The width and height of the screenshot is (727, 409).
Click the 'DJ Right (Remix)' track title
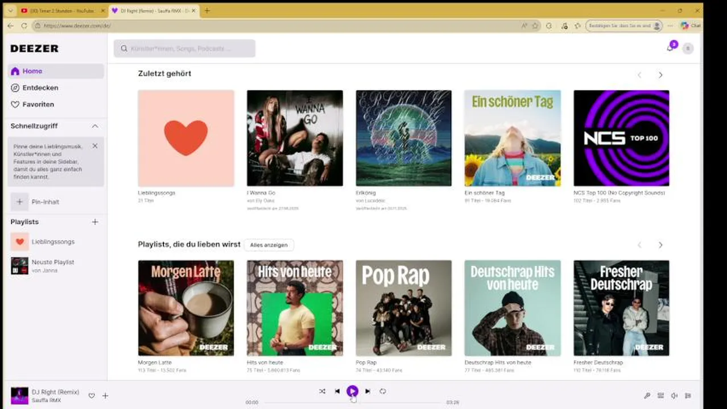pos(55,393)
